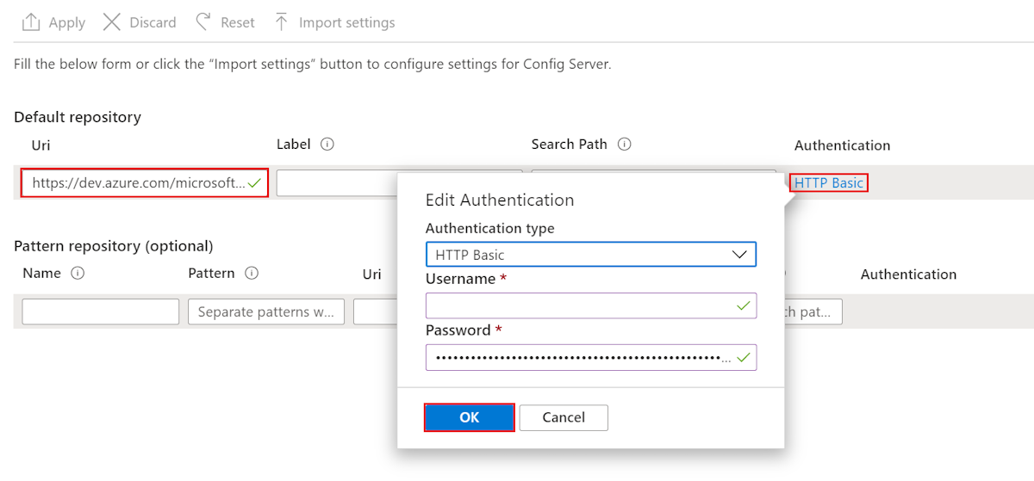This screenshot has height=481, width=1034.
Task: Click the Discard X icon
Action: point(112,22)
